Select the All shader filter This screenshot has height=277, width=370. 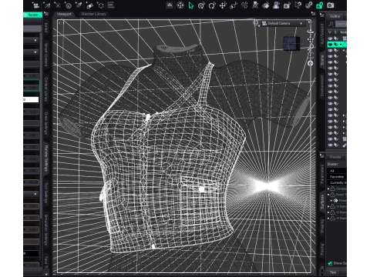pyautogui.click(x=337, y=171)
